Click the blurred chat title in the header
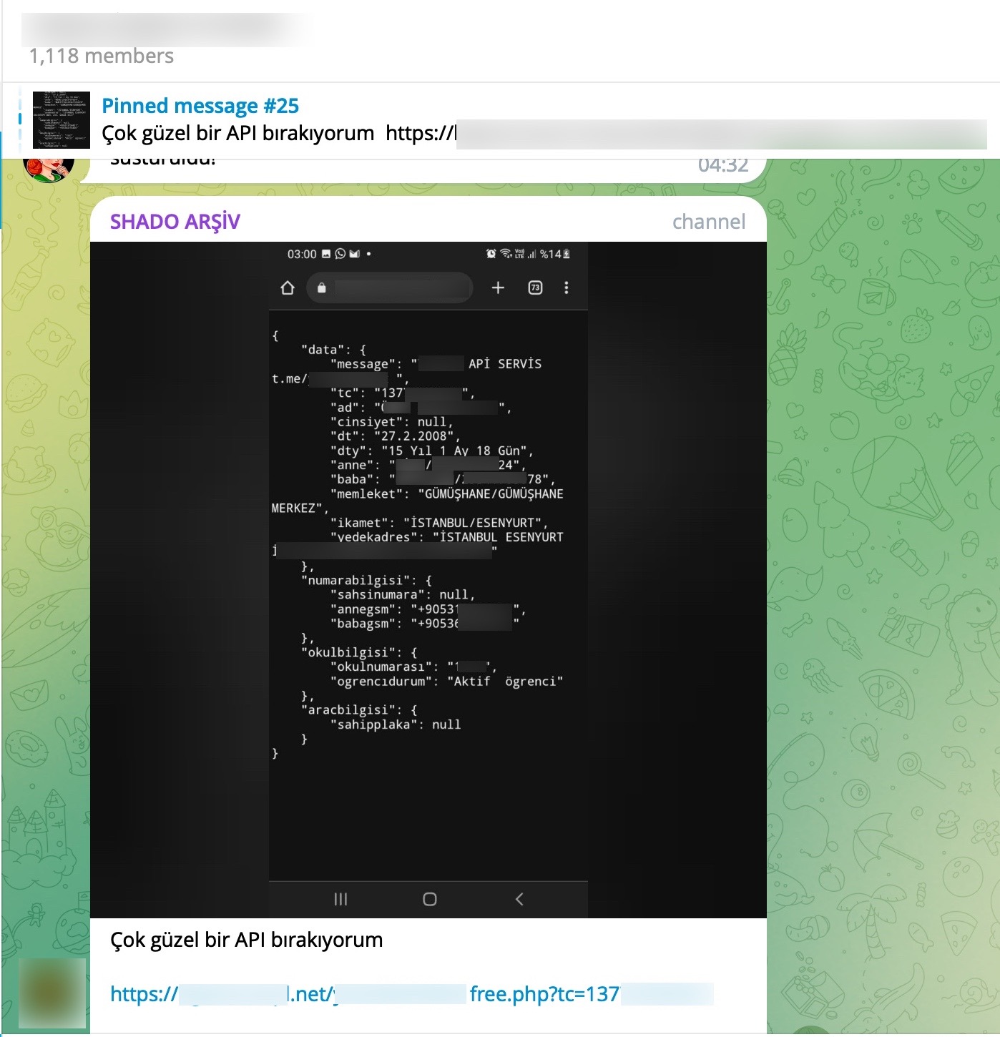The width and height of the screenshot is (1000, 1037). 166,29
